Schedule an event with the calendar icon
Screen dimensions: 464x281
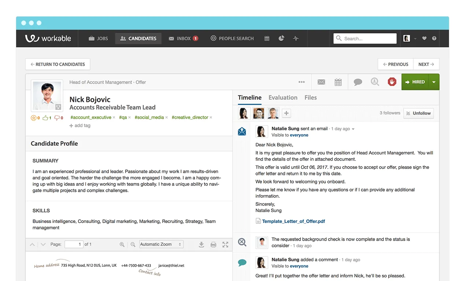click(338, 82)
